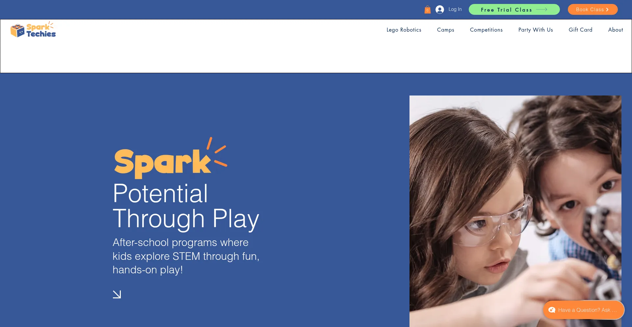Click the Potential Through Play heading
Image resolution: width=632 pixels, height=327 pixels.
pos(186,206)
